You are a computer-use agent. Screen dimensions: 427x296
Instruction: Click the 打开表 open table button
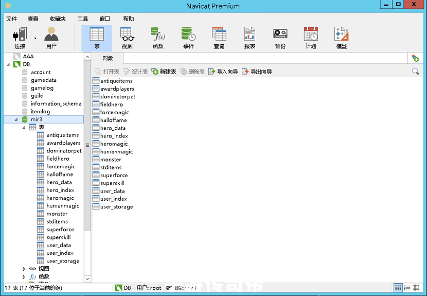click(x=107, y=72)
